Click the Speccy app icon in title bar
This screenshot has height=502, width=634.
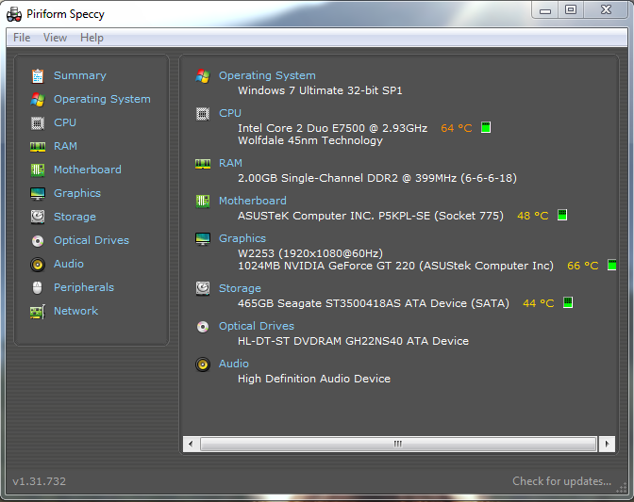14,14
